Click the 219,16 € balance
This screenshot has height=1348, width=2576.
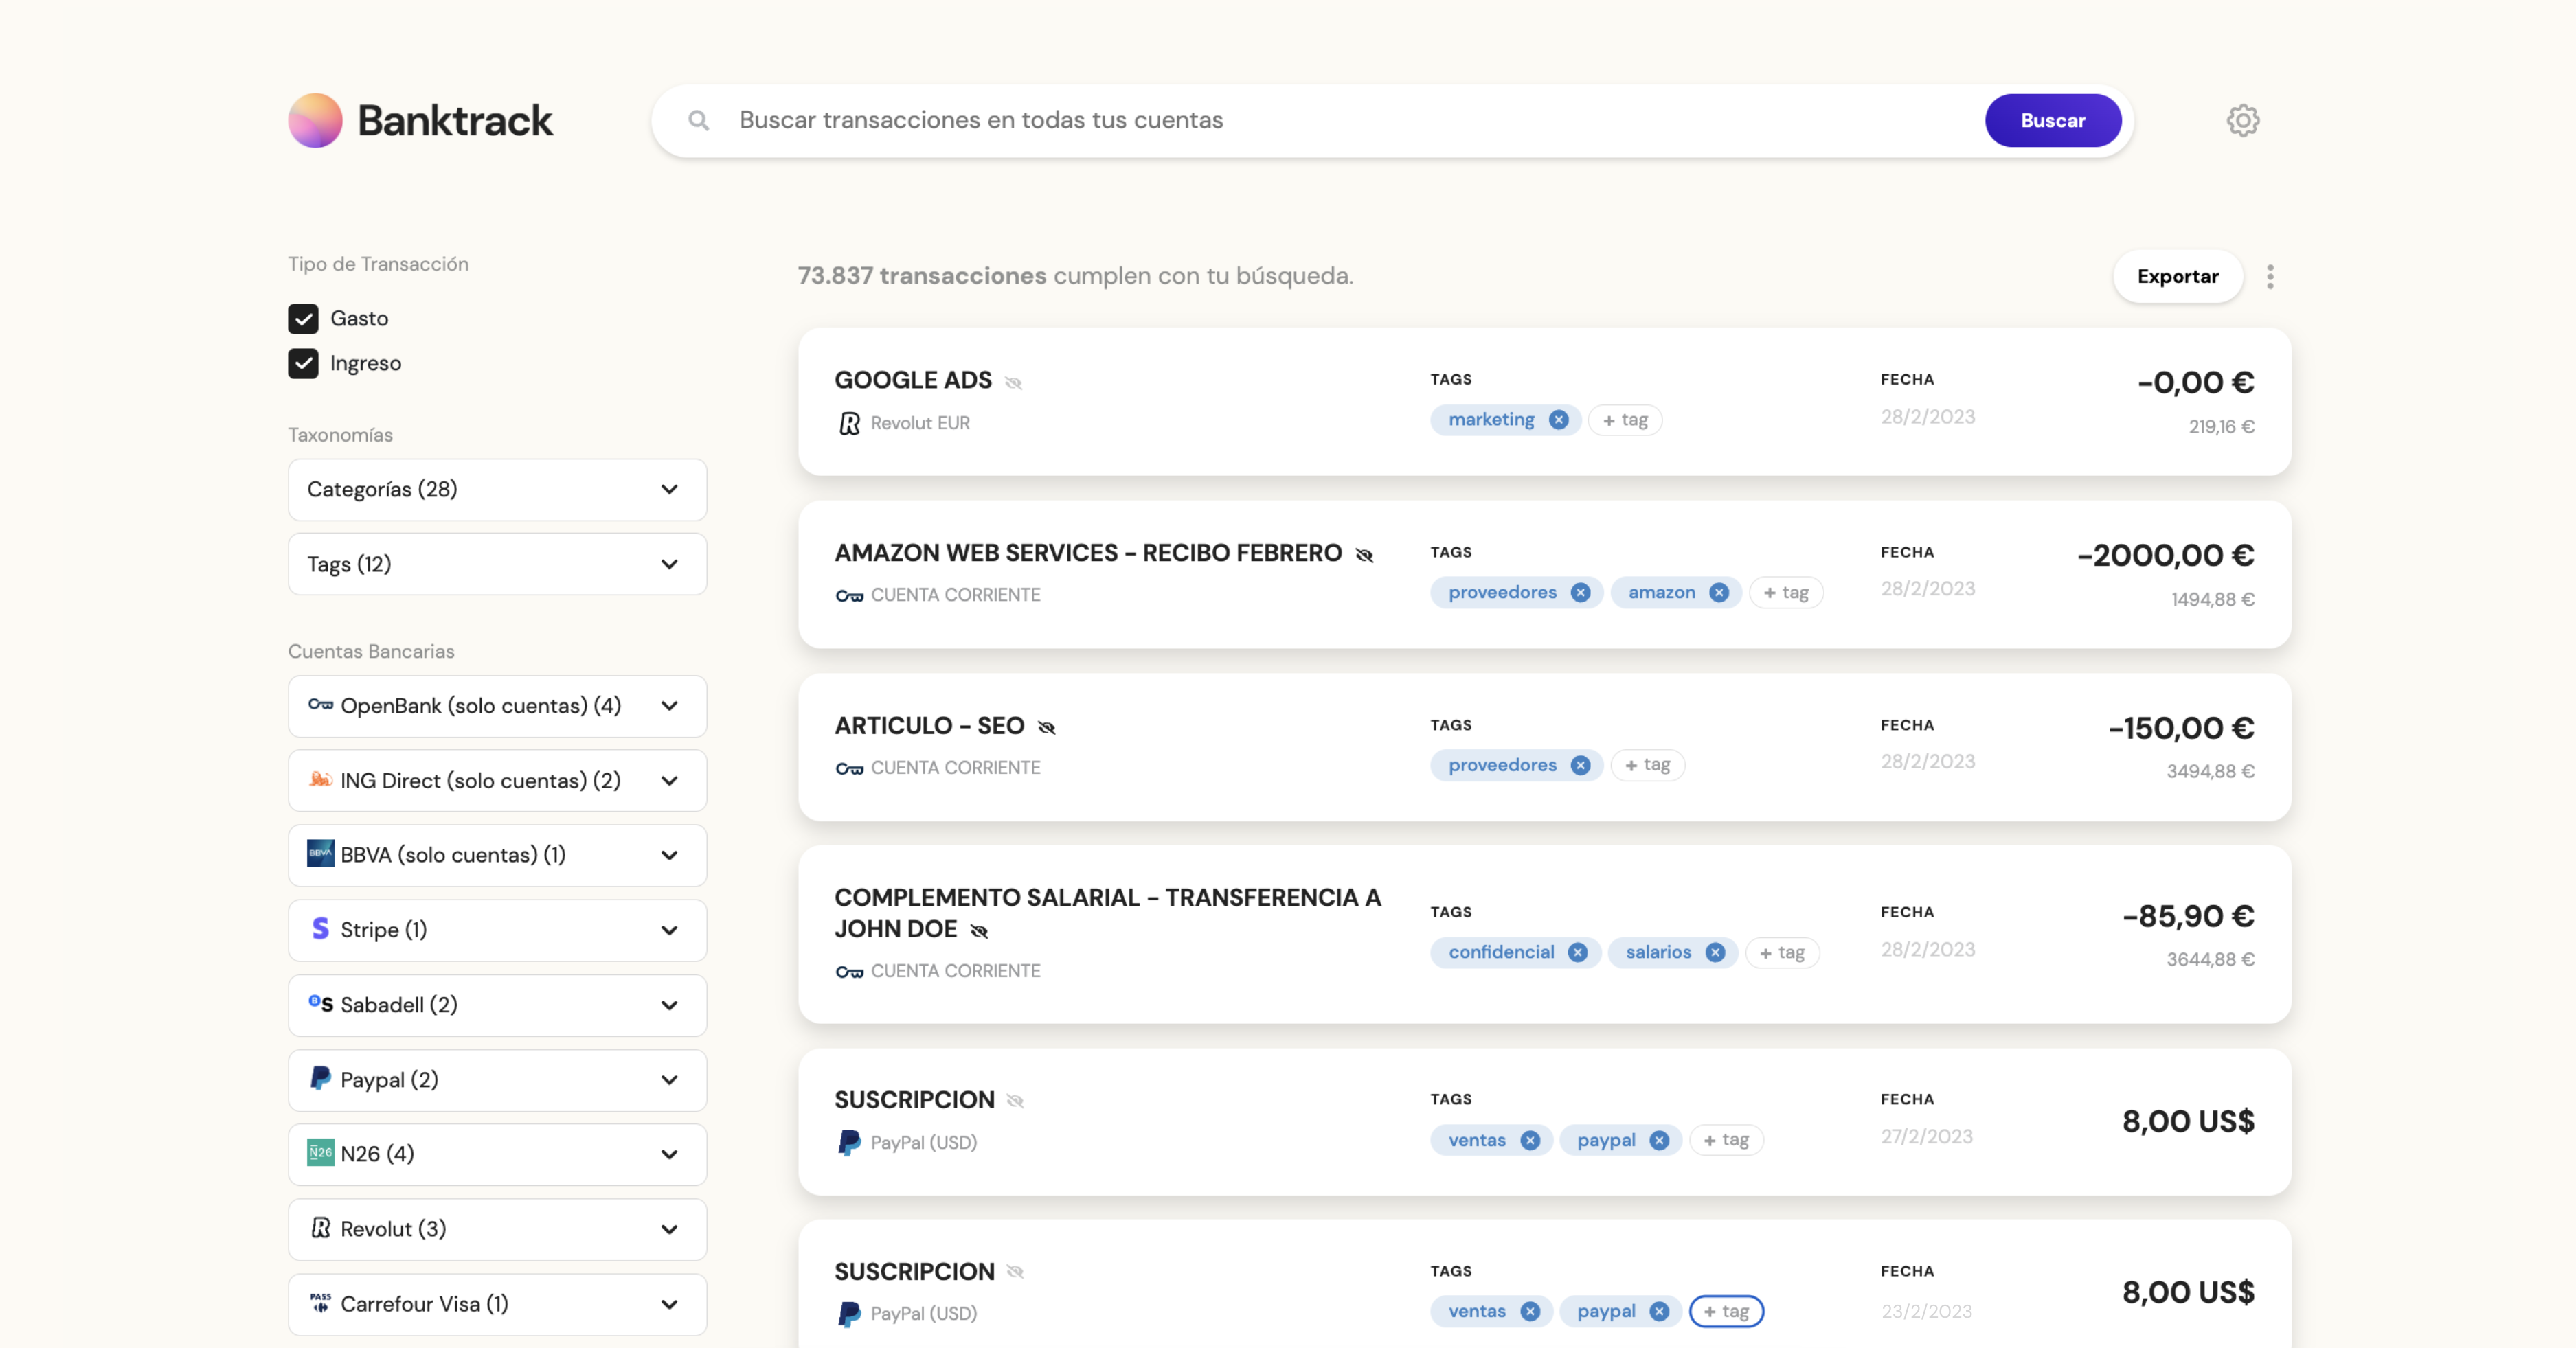pyautogui.click(x=2221, y=426)
